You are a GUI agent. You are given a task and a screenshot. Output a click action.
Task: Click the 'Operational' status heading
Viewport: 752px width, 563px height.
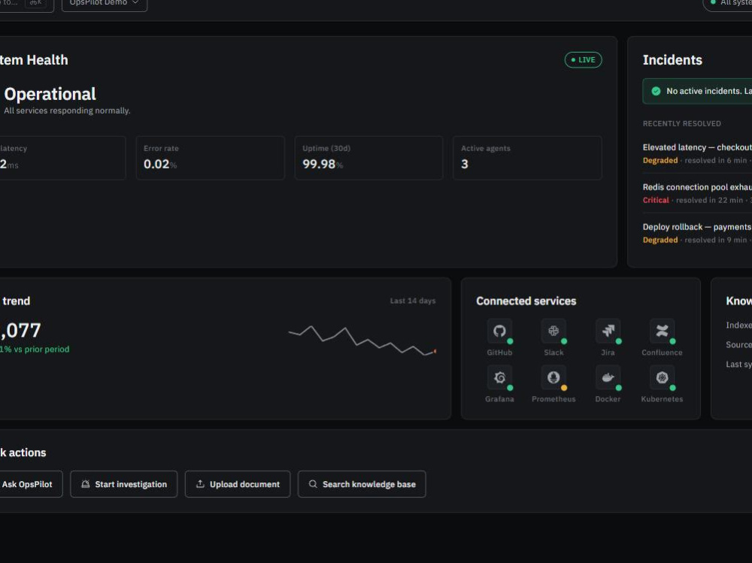click(x=50, y=94)
